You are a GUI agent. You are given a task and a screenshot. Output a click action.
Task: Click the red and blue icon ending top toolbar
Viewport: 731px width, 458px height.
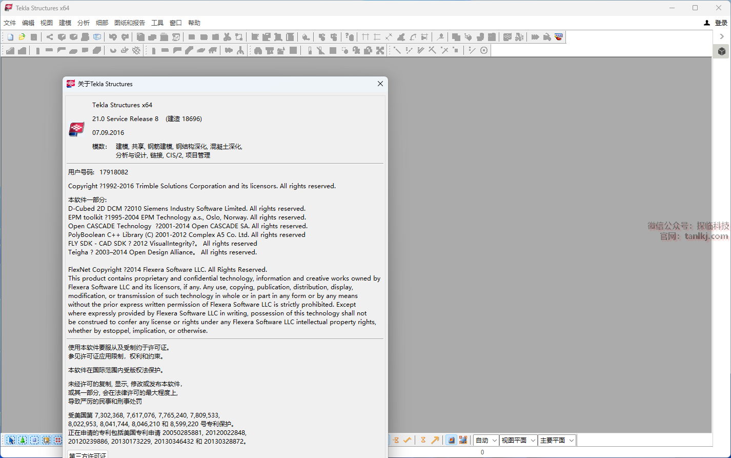tap(559, 37)
